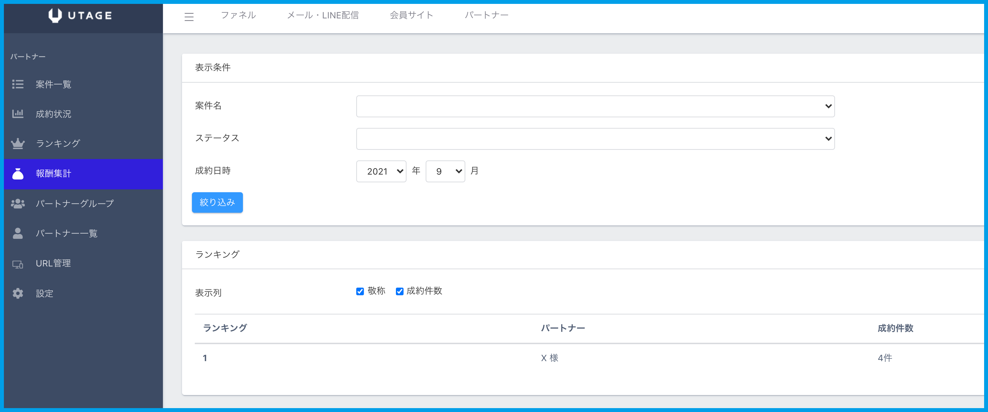The height and width of the screenshot is (412, 988).
Task: Open the 2021 year dropdown
Action: (381, 171)
